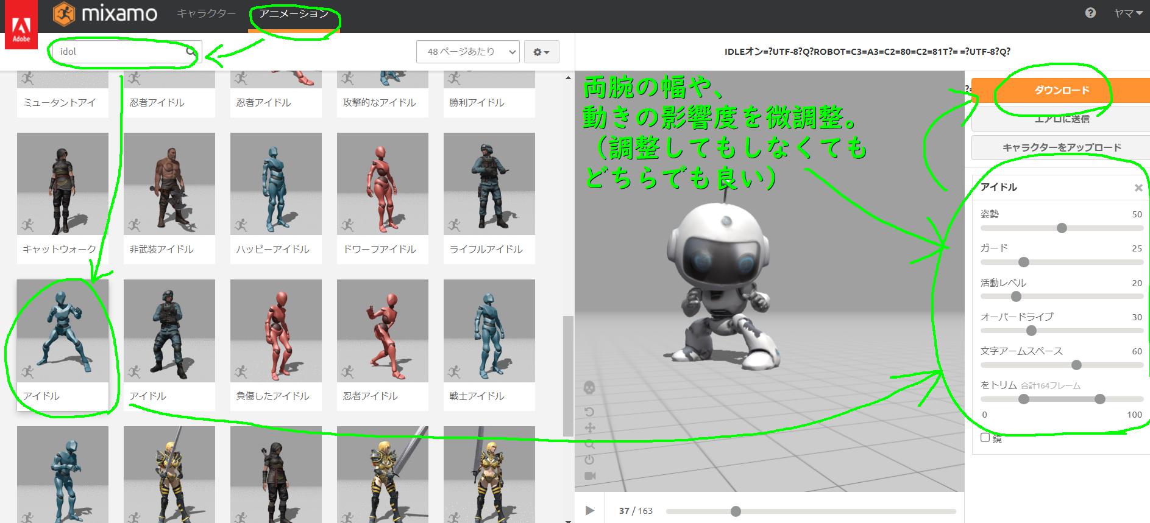Click the mixamo logo
Screen dimensions: 1150x523
click(105, 13)
